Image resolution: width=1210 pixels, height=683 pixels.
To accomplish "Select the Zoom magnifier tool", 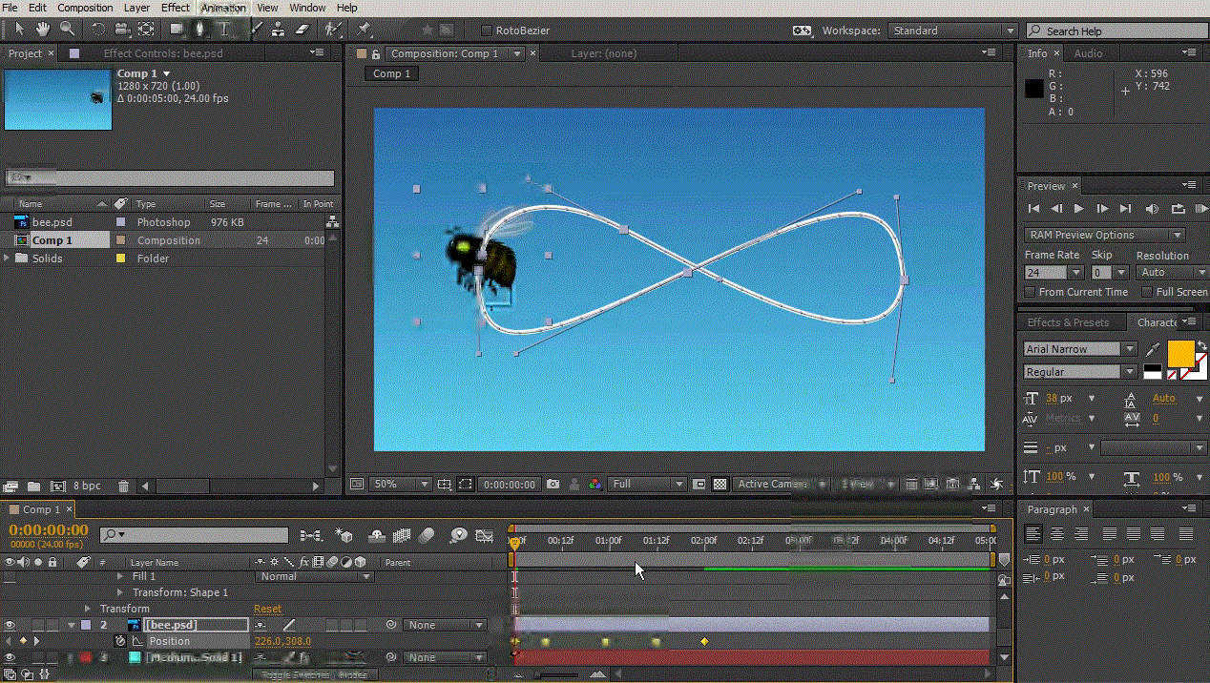I will pos(67,30).
